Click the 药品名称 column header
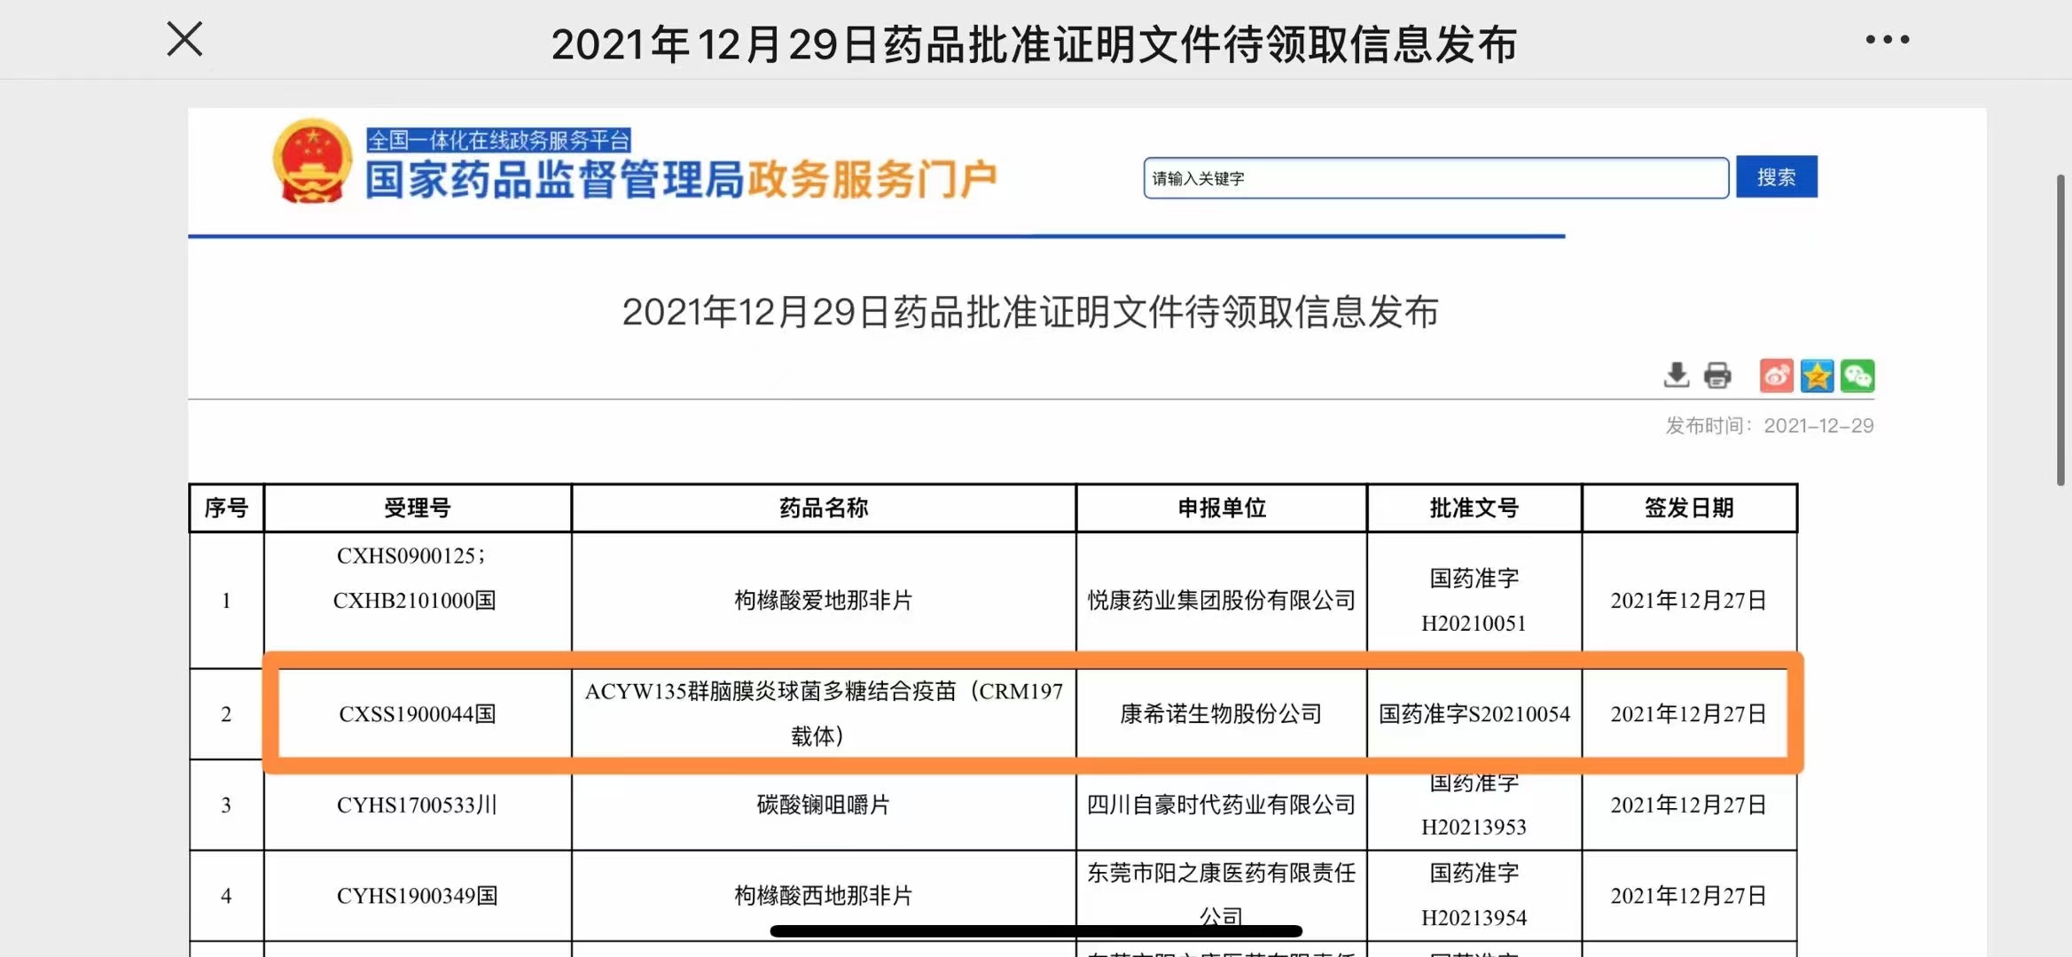Viewport: 2072px width, 957px height. point(823,508)
